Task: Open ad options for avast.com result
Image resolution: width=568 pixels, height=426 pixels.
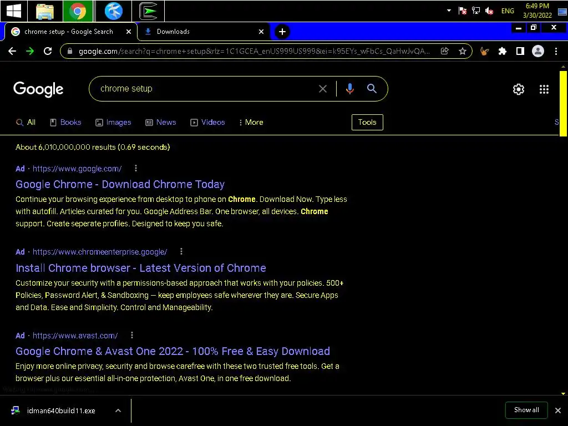Action: click(x=132, y=335)
